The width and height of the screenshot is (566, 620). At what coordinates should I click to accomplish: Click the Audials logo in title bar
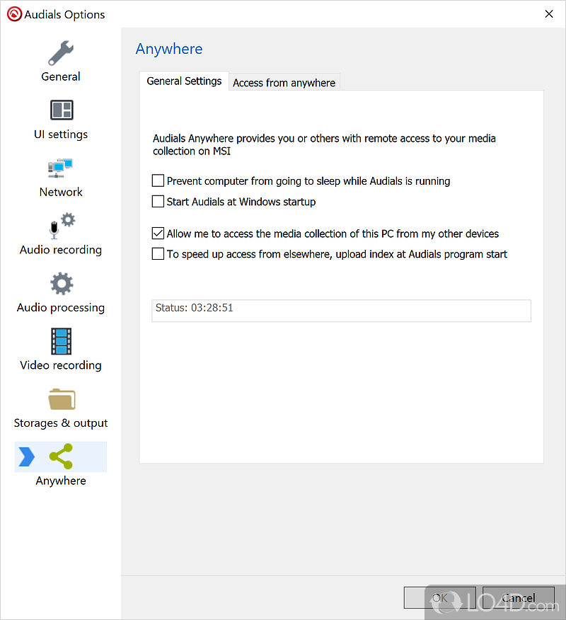coord(14,14)
